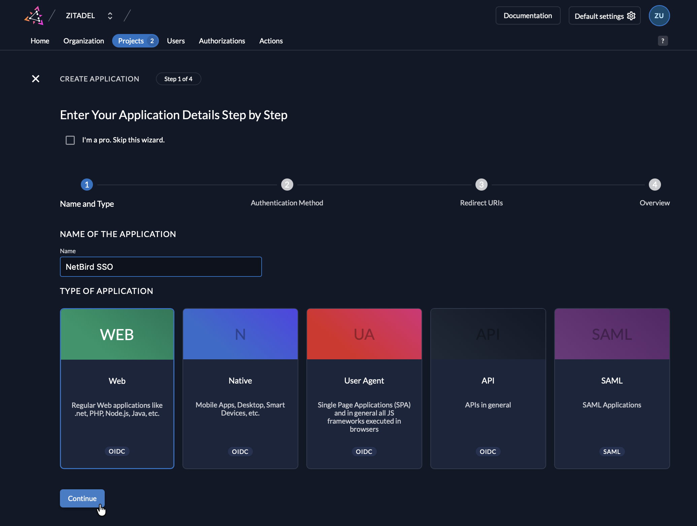The width and height of the screenshot is (697, 526).
Task: Go to the Users section
Action: tap(176, 41)
